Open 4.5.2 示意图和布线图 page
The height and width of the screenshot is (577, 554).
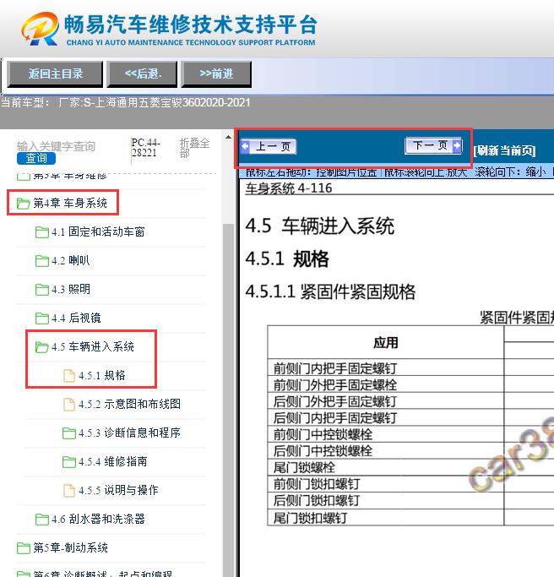[x=129, y=404]
